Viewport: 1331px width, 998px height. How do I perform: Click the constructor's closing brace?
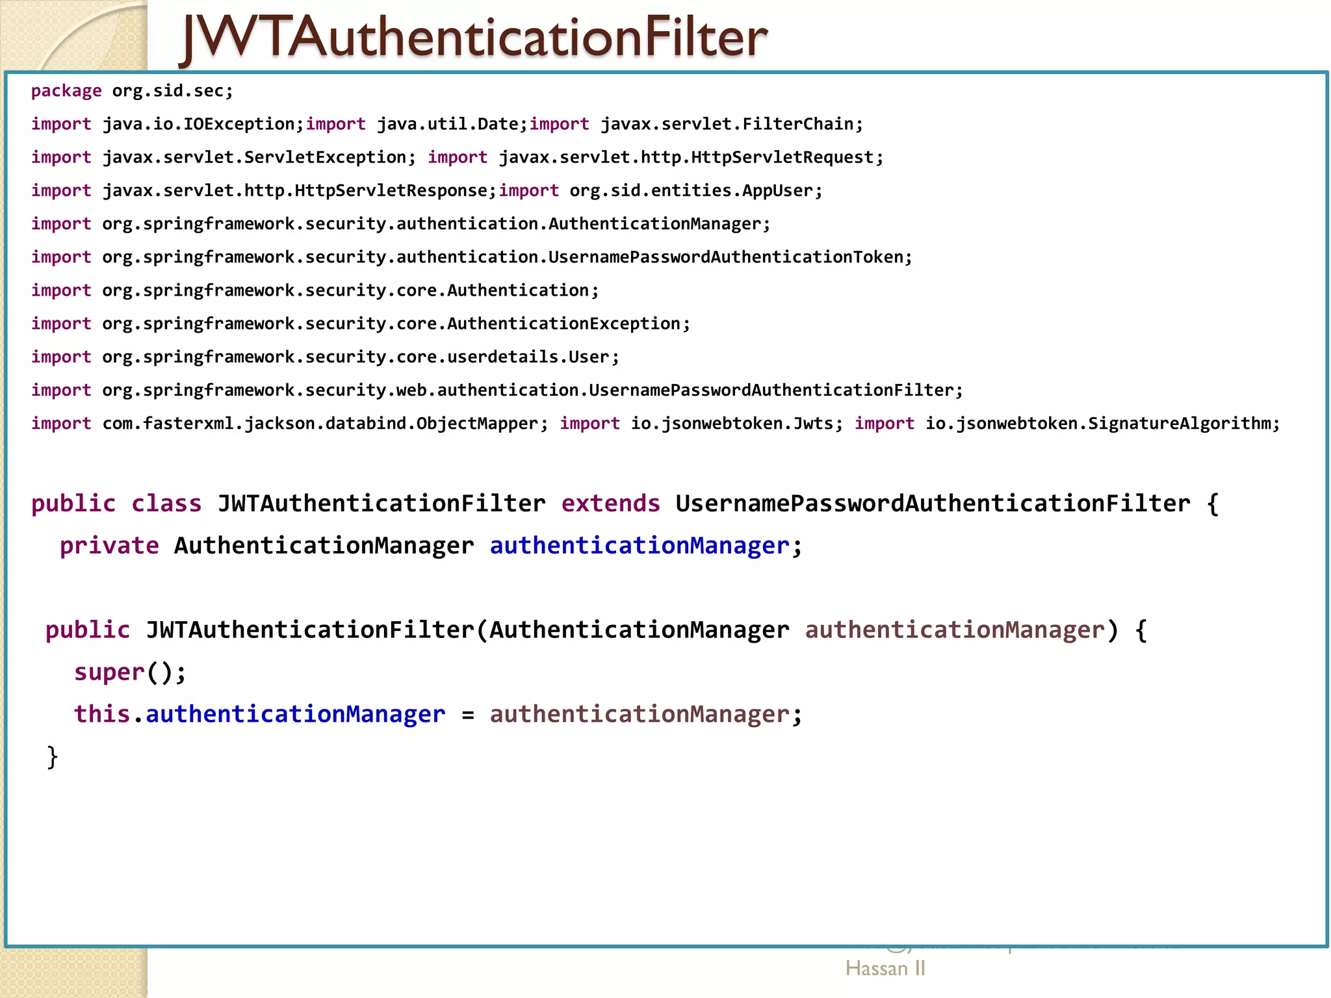52,757
